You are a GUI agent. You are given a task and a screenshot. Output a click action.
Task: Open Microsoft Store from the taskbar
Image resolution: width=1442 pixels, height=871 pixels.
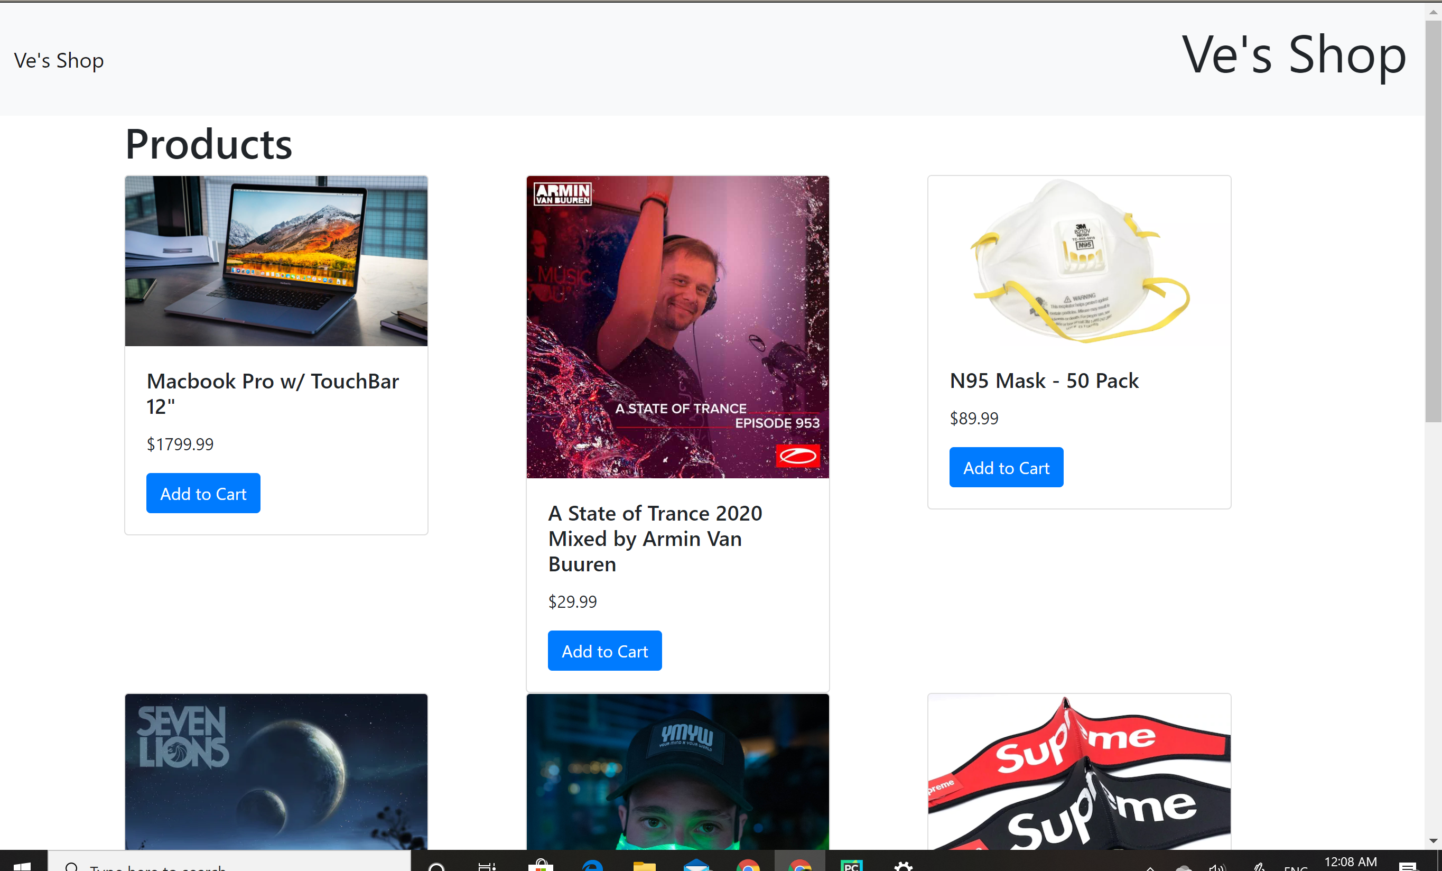(x=541, y=865)
